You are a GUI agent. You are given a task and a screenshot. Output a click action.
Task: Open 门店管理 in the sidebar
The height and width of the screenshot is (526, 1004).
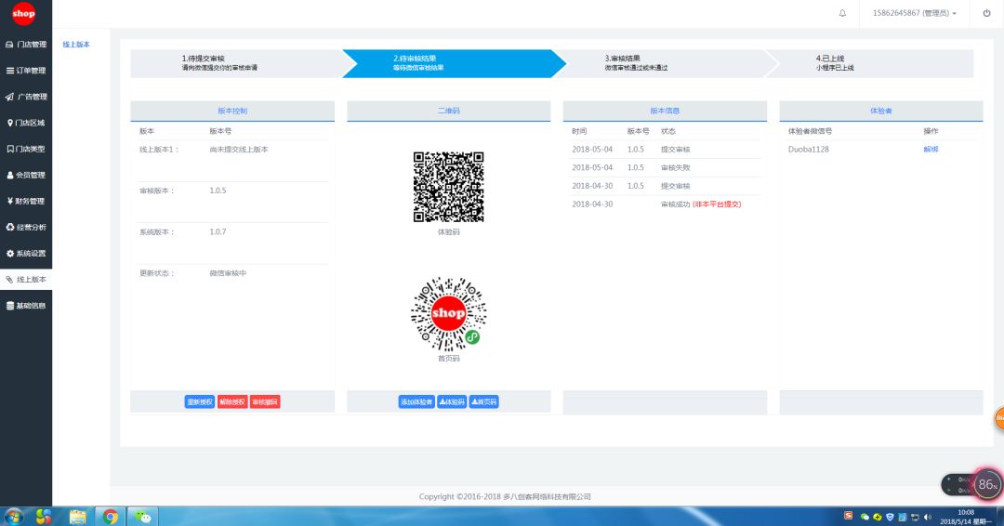click(x=26, y=45)
